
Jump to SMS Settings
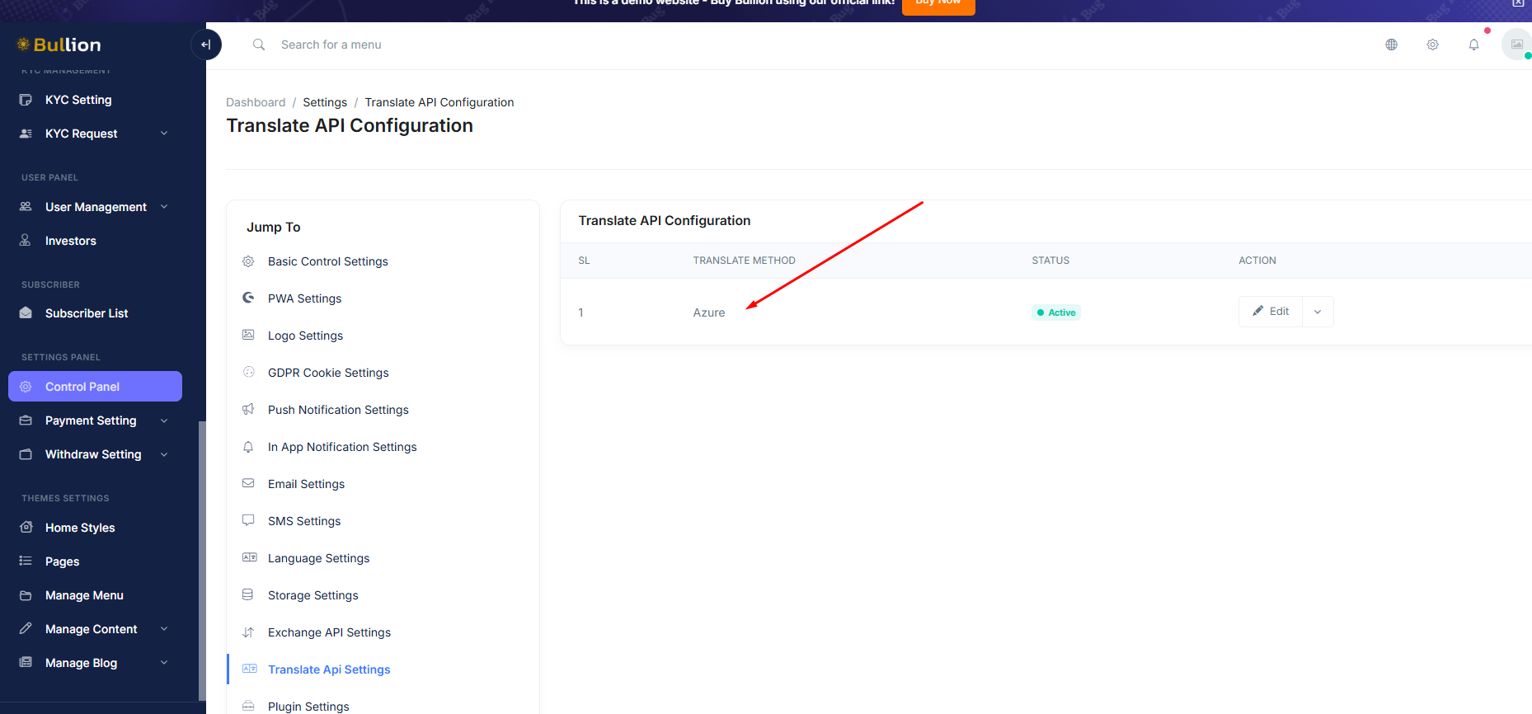304,521
